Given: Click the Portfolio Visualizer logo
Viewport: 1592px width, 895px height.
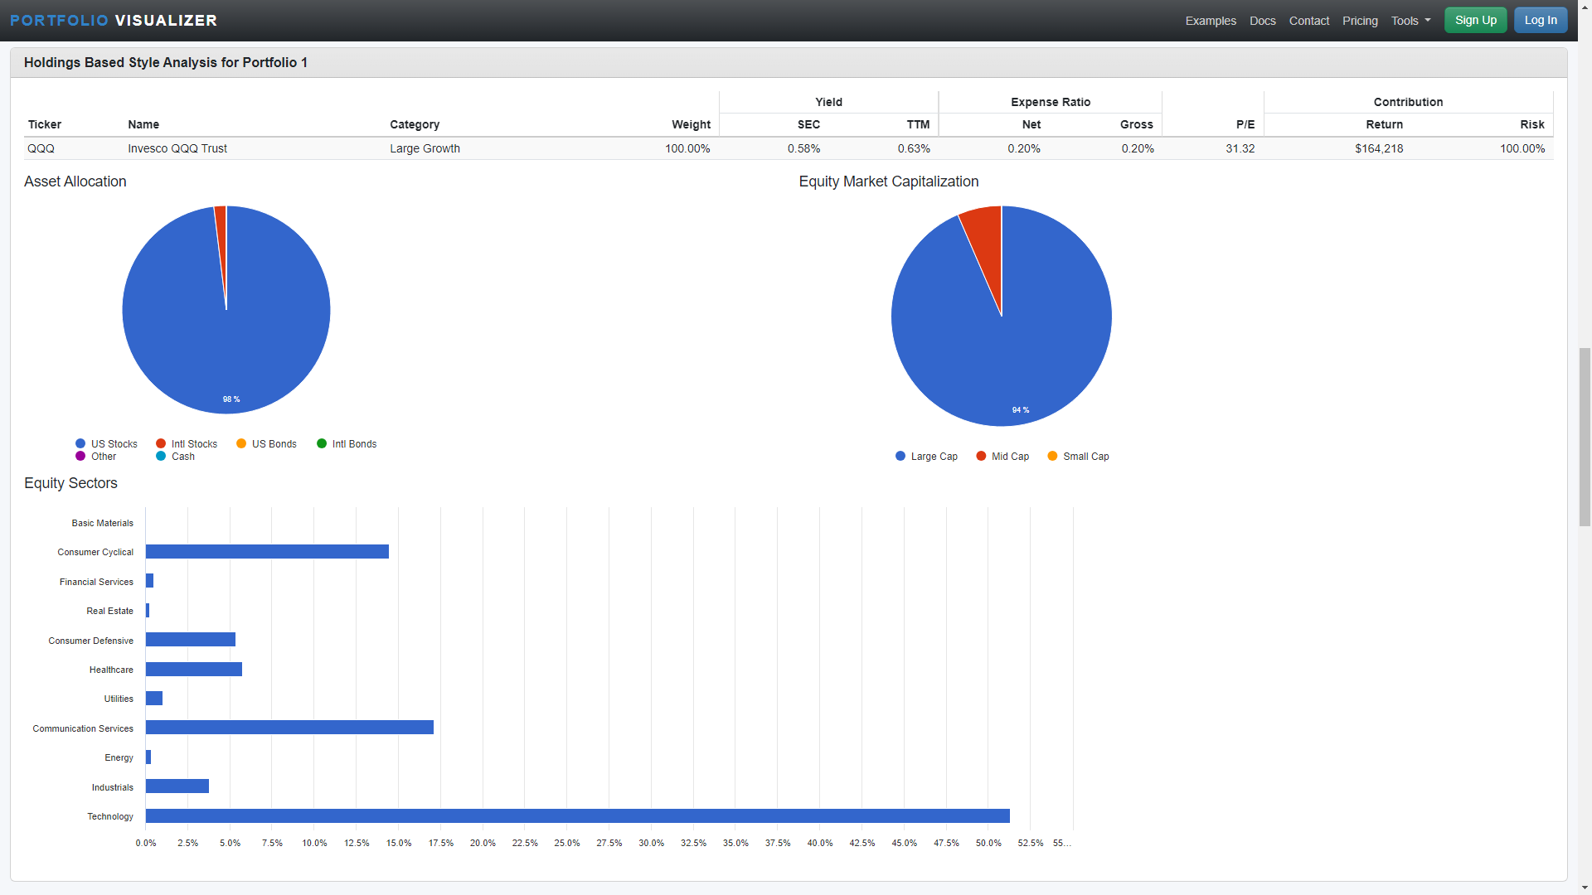Looking at the screenshot, I should [114, 20].
